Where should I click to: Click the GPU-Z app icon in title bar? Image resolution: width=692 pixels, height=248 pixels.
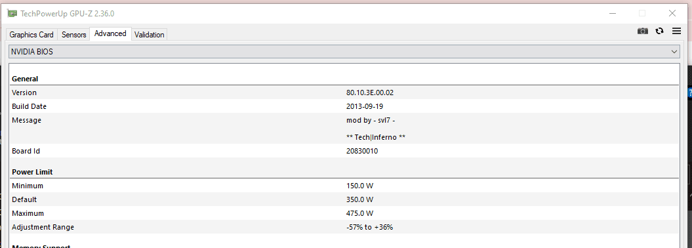click(12, 13)
